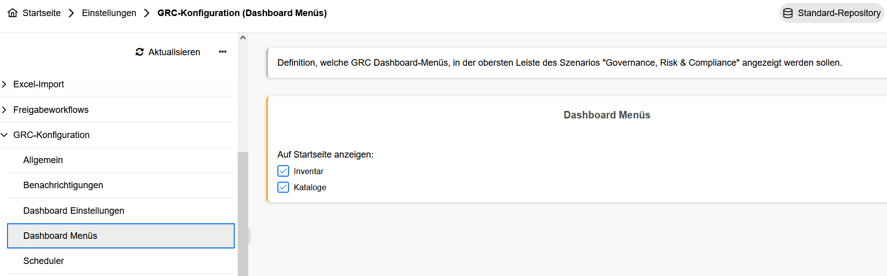
Task: Select the Allgemein menu entry
Action: pos(43,160)
